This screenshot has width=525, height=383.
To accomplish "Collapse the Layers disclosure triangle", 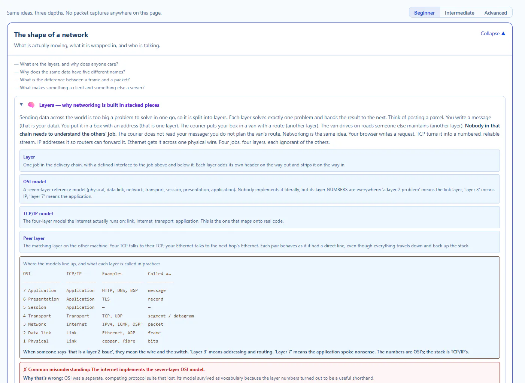I will (21, 105).
